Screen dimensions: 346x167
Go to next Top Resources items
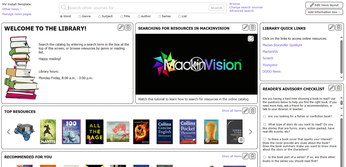250,132
